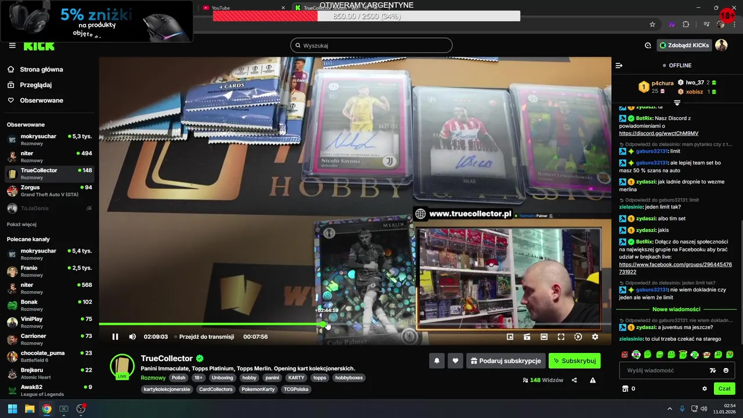Image resolution: width=743 pixels, height=418 pixels.
Task: Open the playback speed control icon
Action: [x=578, y=337]
